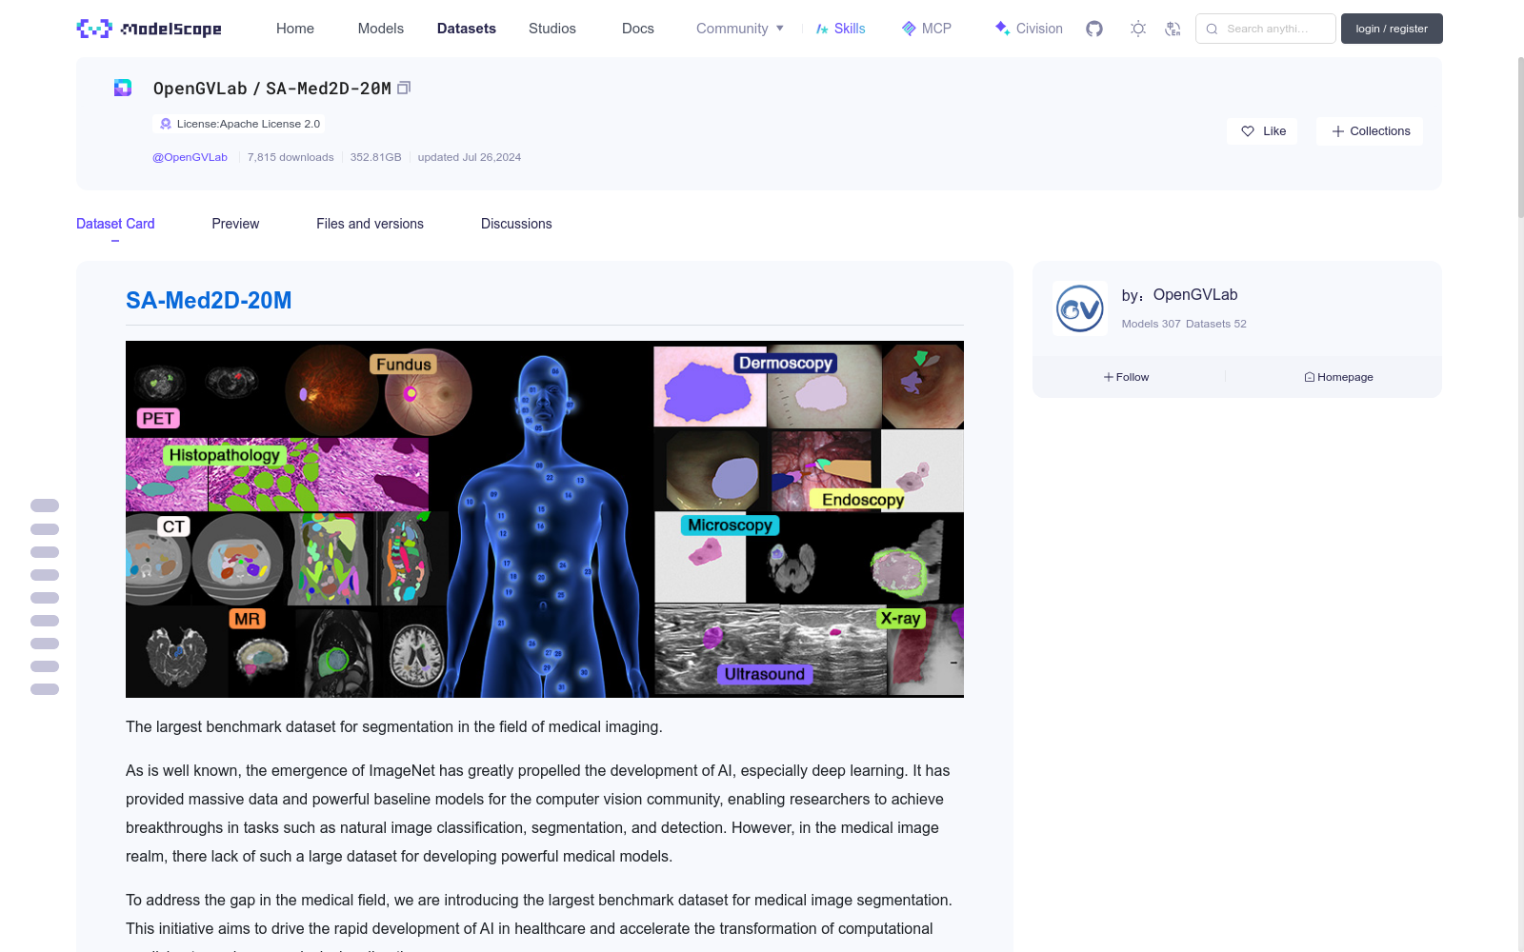
Task: Open the Models menu item
Action: 381,29
